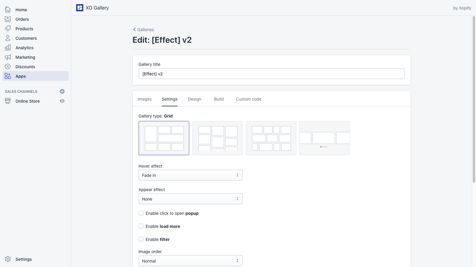This screenshot has width=476, height=267.
Task: Select the Marketing megaphone icon
Action: [x=7, y=57]
